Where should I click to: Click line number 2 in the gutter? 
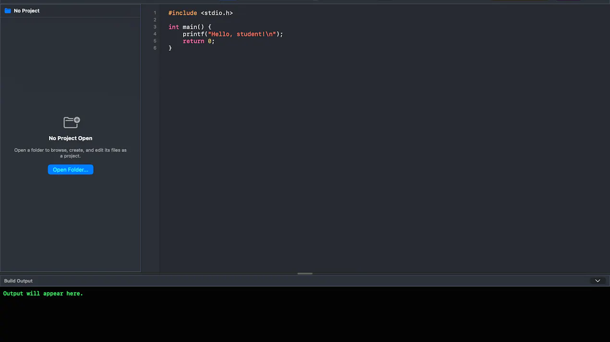[x=155, y=20]
